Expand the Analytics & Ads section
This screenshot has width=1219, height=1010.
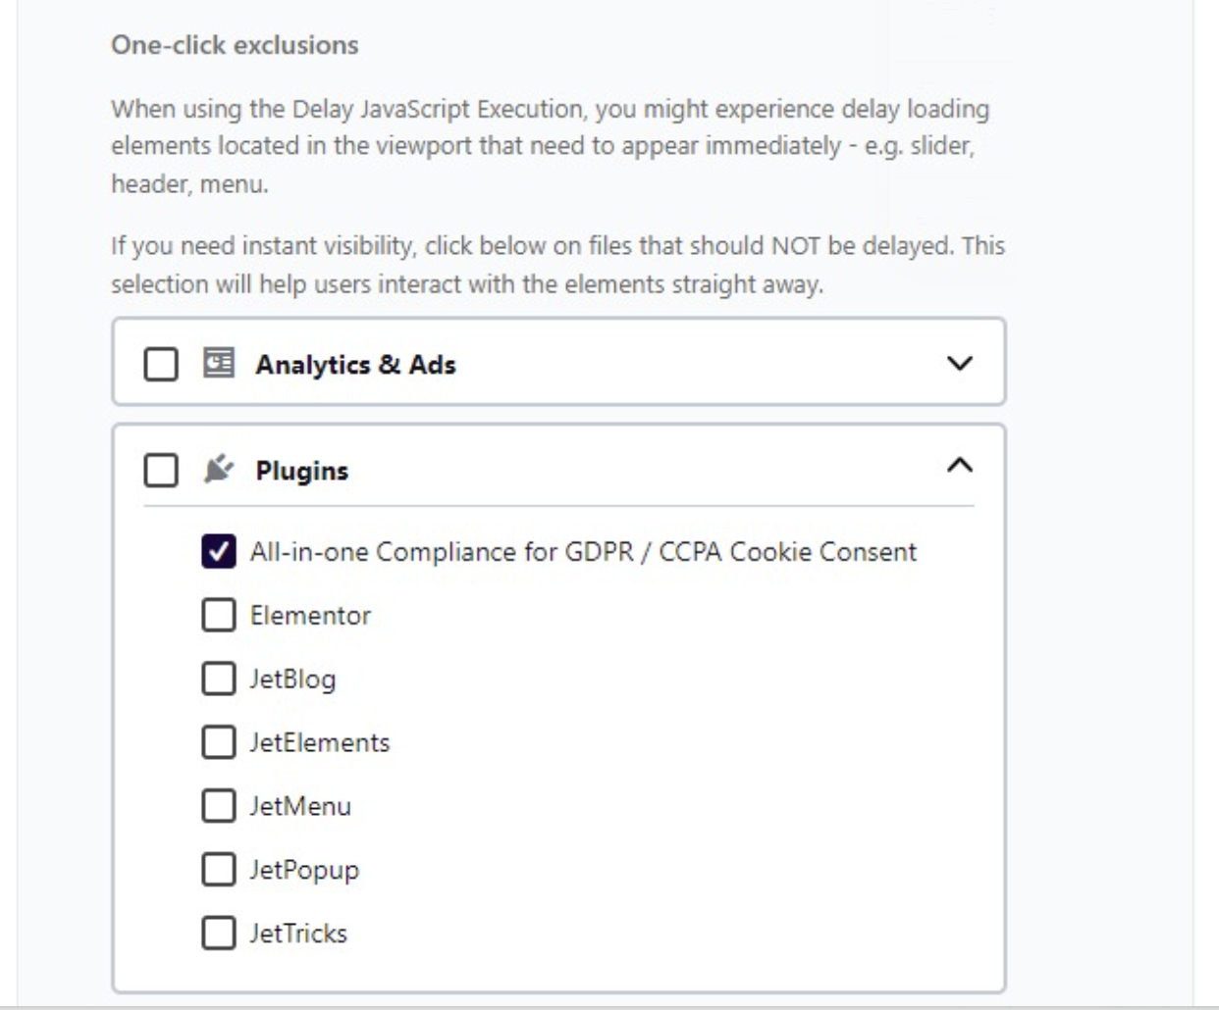pyautogui.click(x=958, y=362)
